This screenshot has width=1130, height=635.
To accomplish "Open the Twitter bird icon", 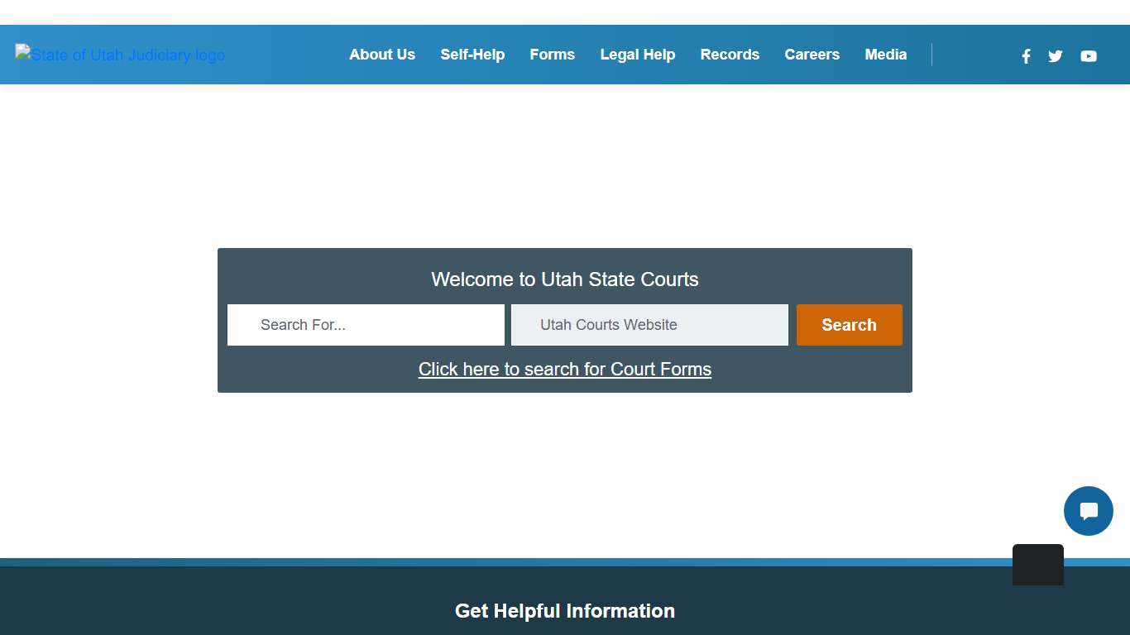I will [1055, 56].
